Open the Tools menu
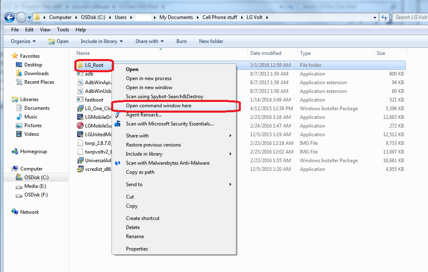 (x=63, y=29)
